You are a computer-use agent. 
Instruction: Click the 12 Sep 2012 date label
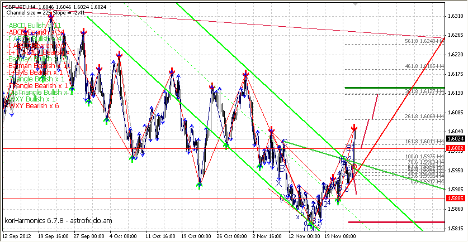(17, 236)
